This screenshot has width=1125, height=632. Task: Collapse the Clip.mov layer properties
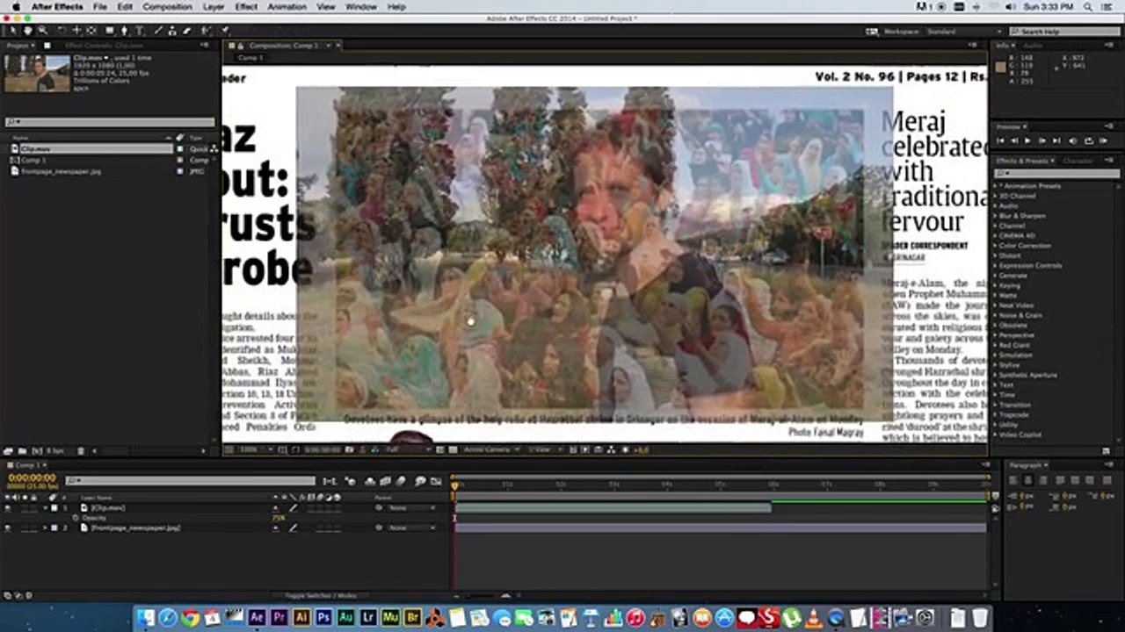tap(46, 508)
